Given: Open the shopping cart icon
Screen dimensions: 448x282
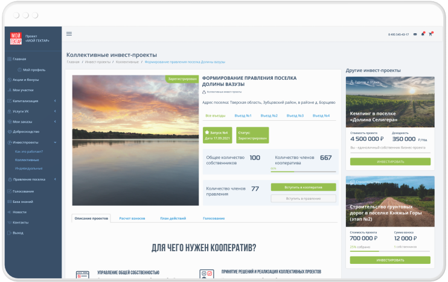Looking at the screenshot, I should pos(430,34).
